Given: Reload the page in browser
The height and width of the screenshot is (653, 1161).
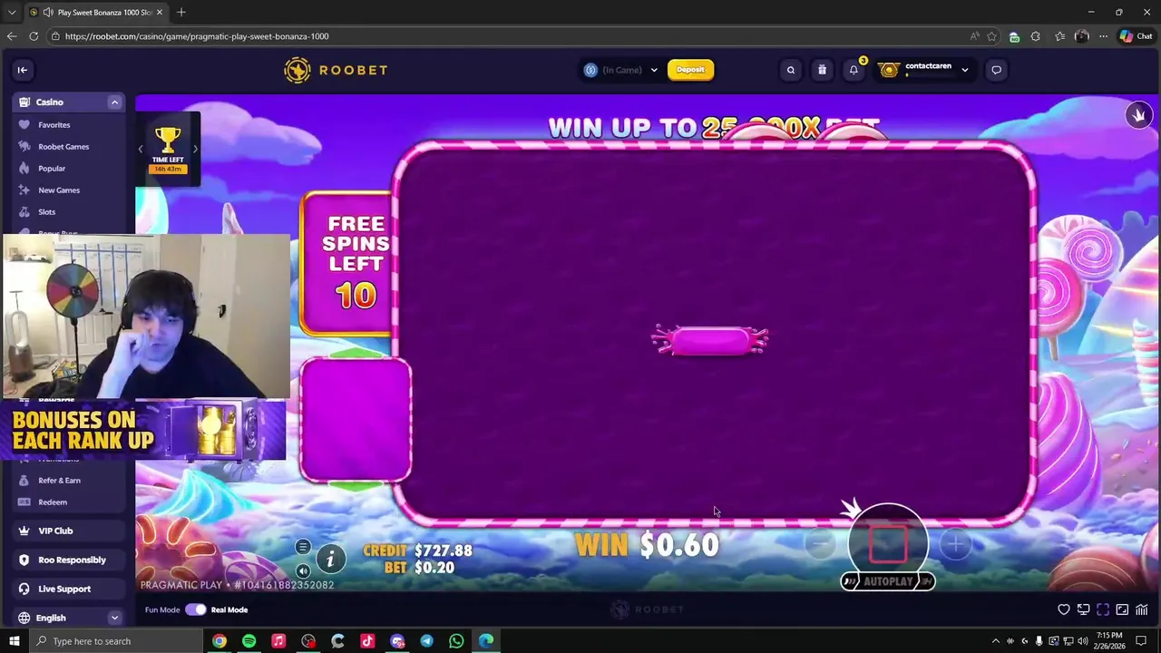Looking at the screenshot, I should tap(34, 36).
